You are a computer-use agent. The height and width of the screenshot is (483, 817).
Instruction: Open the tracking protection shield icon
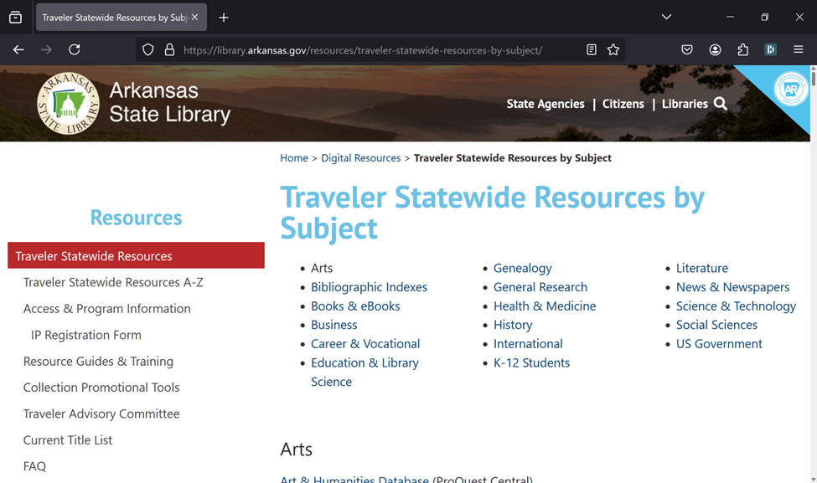[x=148, y=50]
